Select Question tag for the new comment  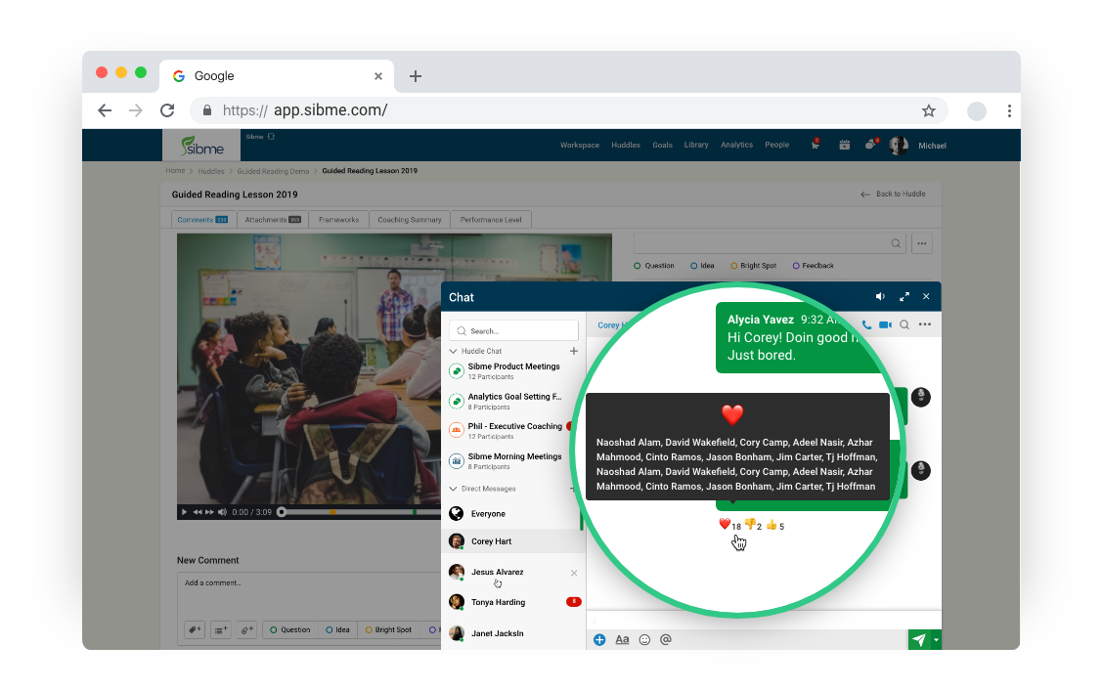[289, 630]
